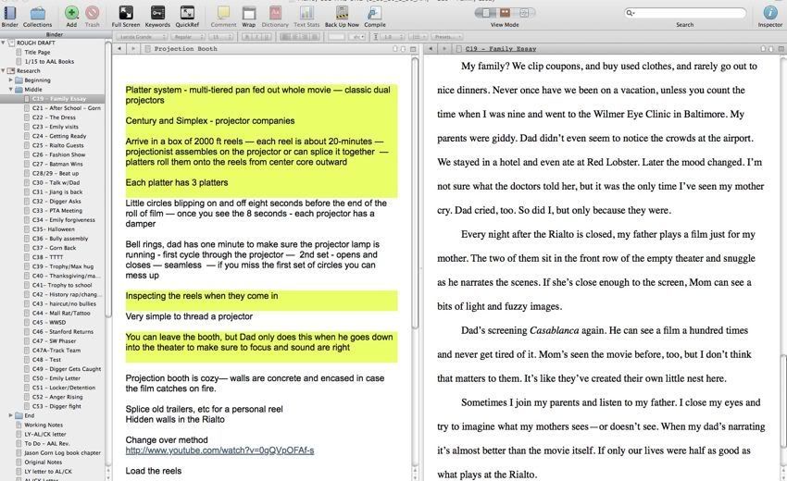
Task: Switch View Mode to corkboard
Action: [505, 13]
